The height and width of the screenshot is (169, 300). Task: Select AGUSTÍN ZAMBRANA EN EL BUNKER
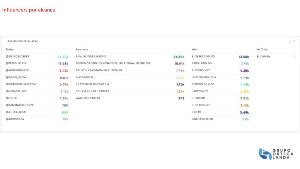[x=99, y=70]
